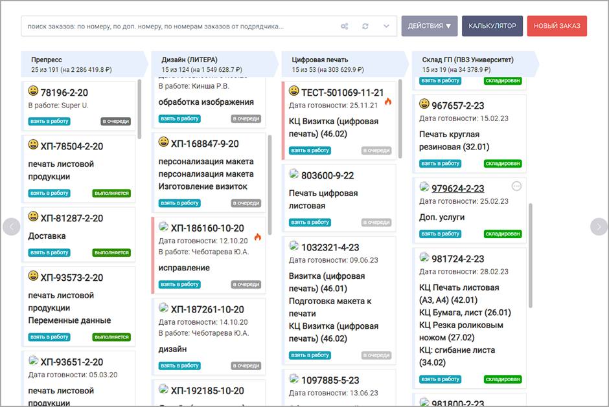This screenshot has width=609, height=407.
Task: Click the image icon on ХП-93651-2-20
Action: tap(33, 360)
